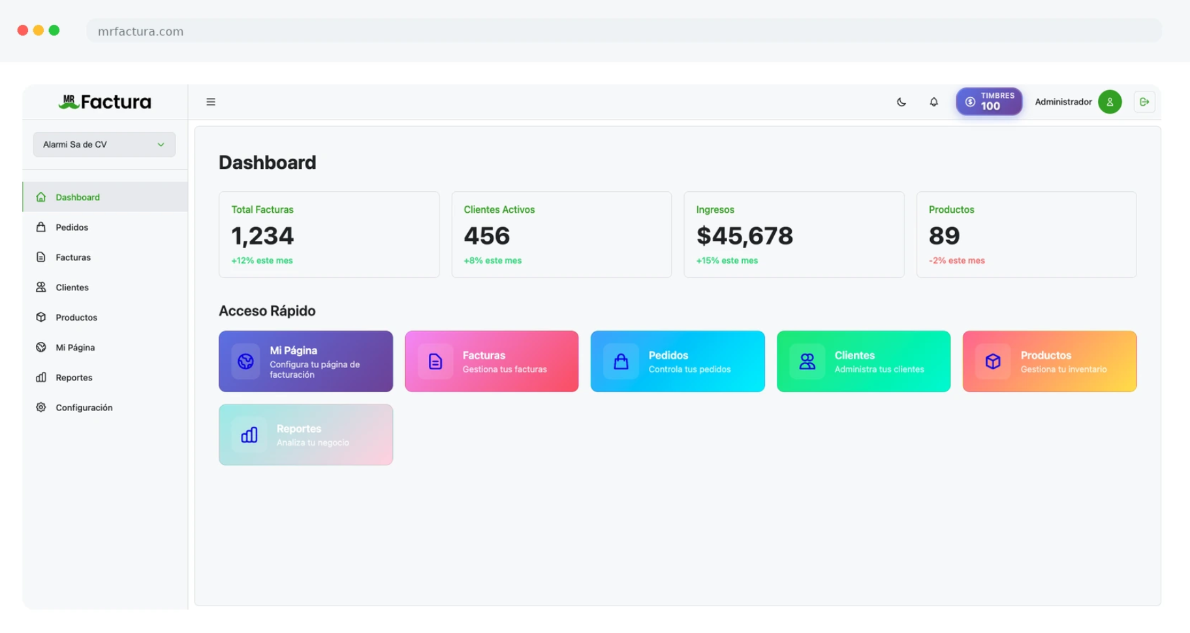This screenshot has width=1190, height=633.
Task: Collapse sidebar with hamburger menu icon
Action: tap(211, 102)
